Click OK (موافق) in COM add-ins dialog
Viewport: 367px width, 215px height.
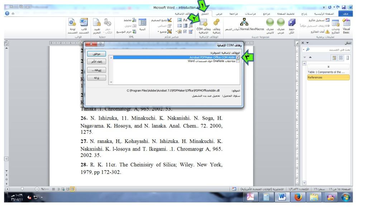coord(96,54)
